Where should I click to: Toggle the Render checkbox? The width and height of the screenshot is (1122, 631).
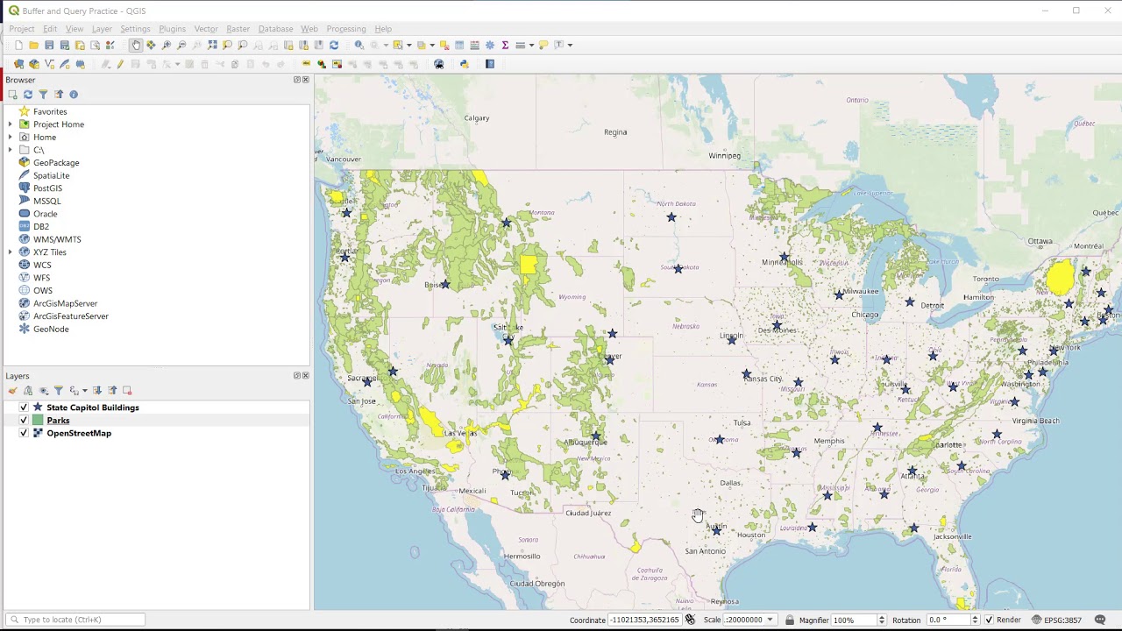click(989, 620)
